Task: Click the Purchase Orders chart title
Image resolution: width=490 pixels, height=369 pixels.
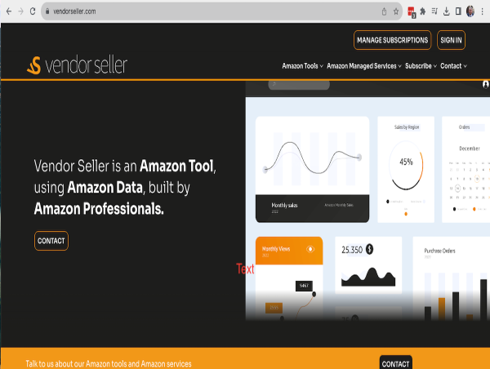Action: tap(439, 251)
